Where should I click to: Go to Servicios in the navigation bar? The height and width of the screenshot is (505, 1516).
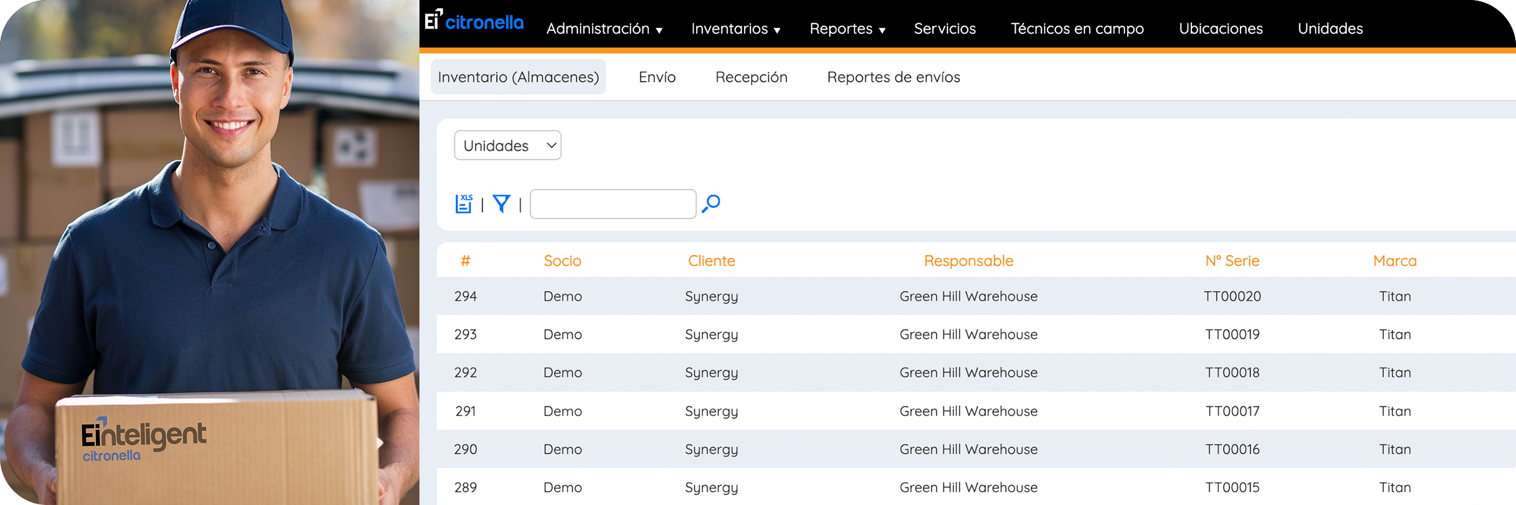click(x=944, y=29)
